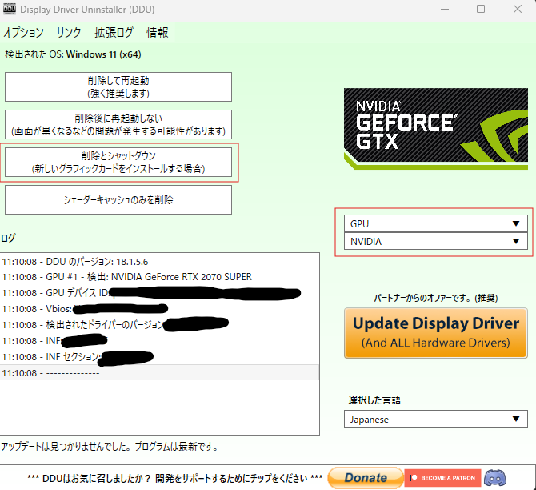Open the リンク menu
The width and height of the screenshot is (536, 490).
coord(68,33)
